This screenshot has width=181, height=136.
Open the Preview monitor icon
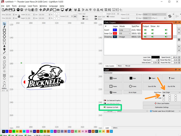tap(62, 10)
